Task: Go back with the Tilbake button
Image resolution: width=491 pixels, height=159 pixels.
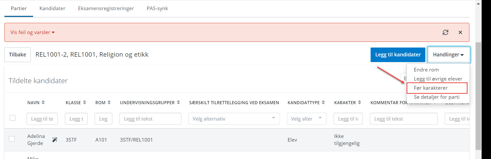Action: click(17, 55)
